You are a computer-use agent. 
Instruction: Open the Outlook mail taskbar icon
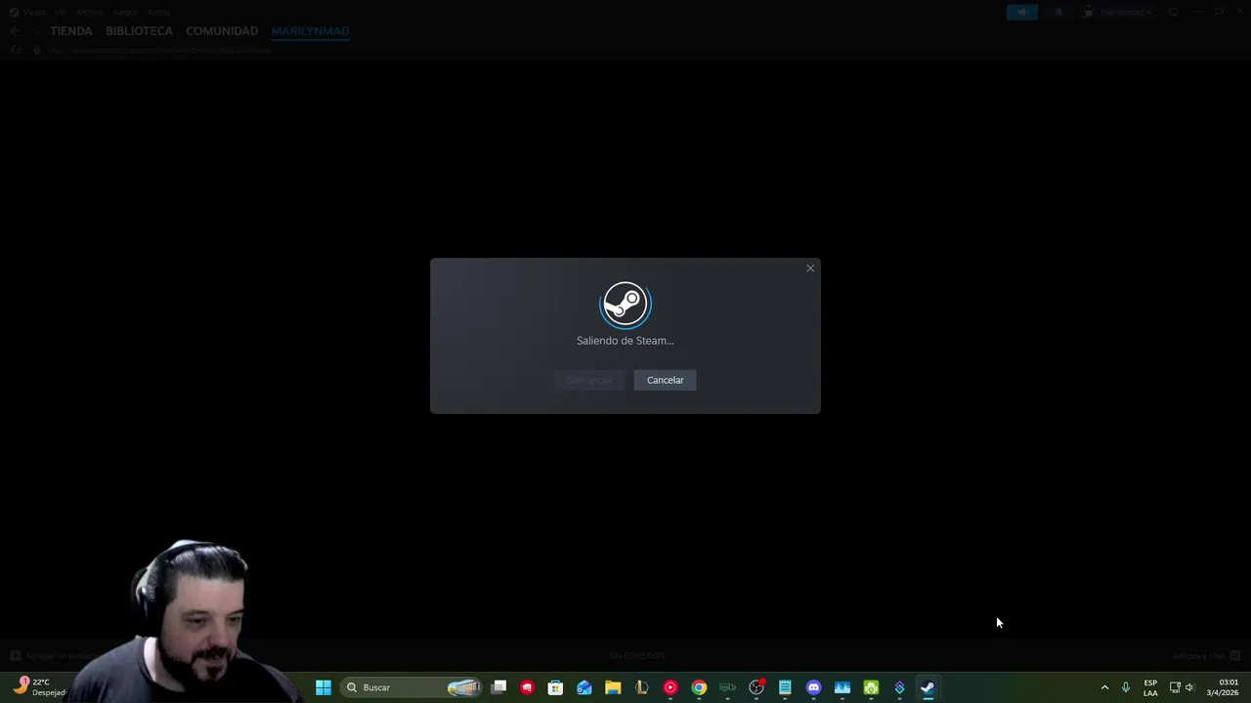[x=584, y=687]
